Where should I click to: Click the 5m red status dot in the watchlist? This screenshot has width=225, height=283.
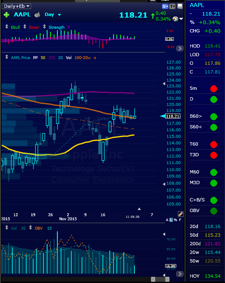(214, 89)
